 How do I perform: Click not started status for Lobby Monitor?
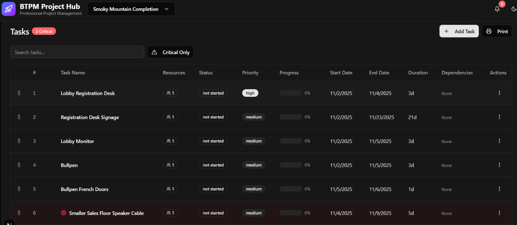tap(213, 141)
